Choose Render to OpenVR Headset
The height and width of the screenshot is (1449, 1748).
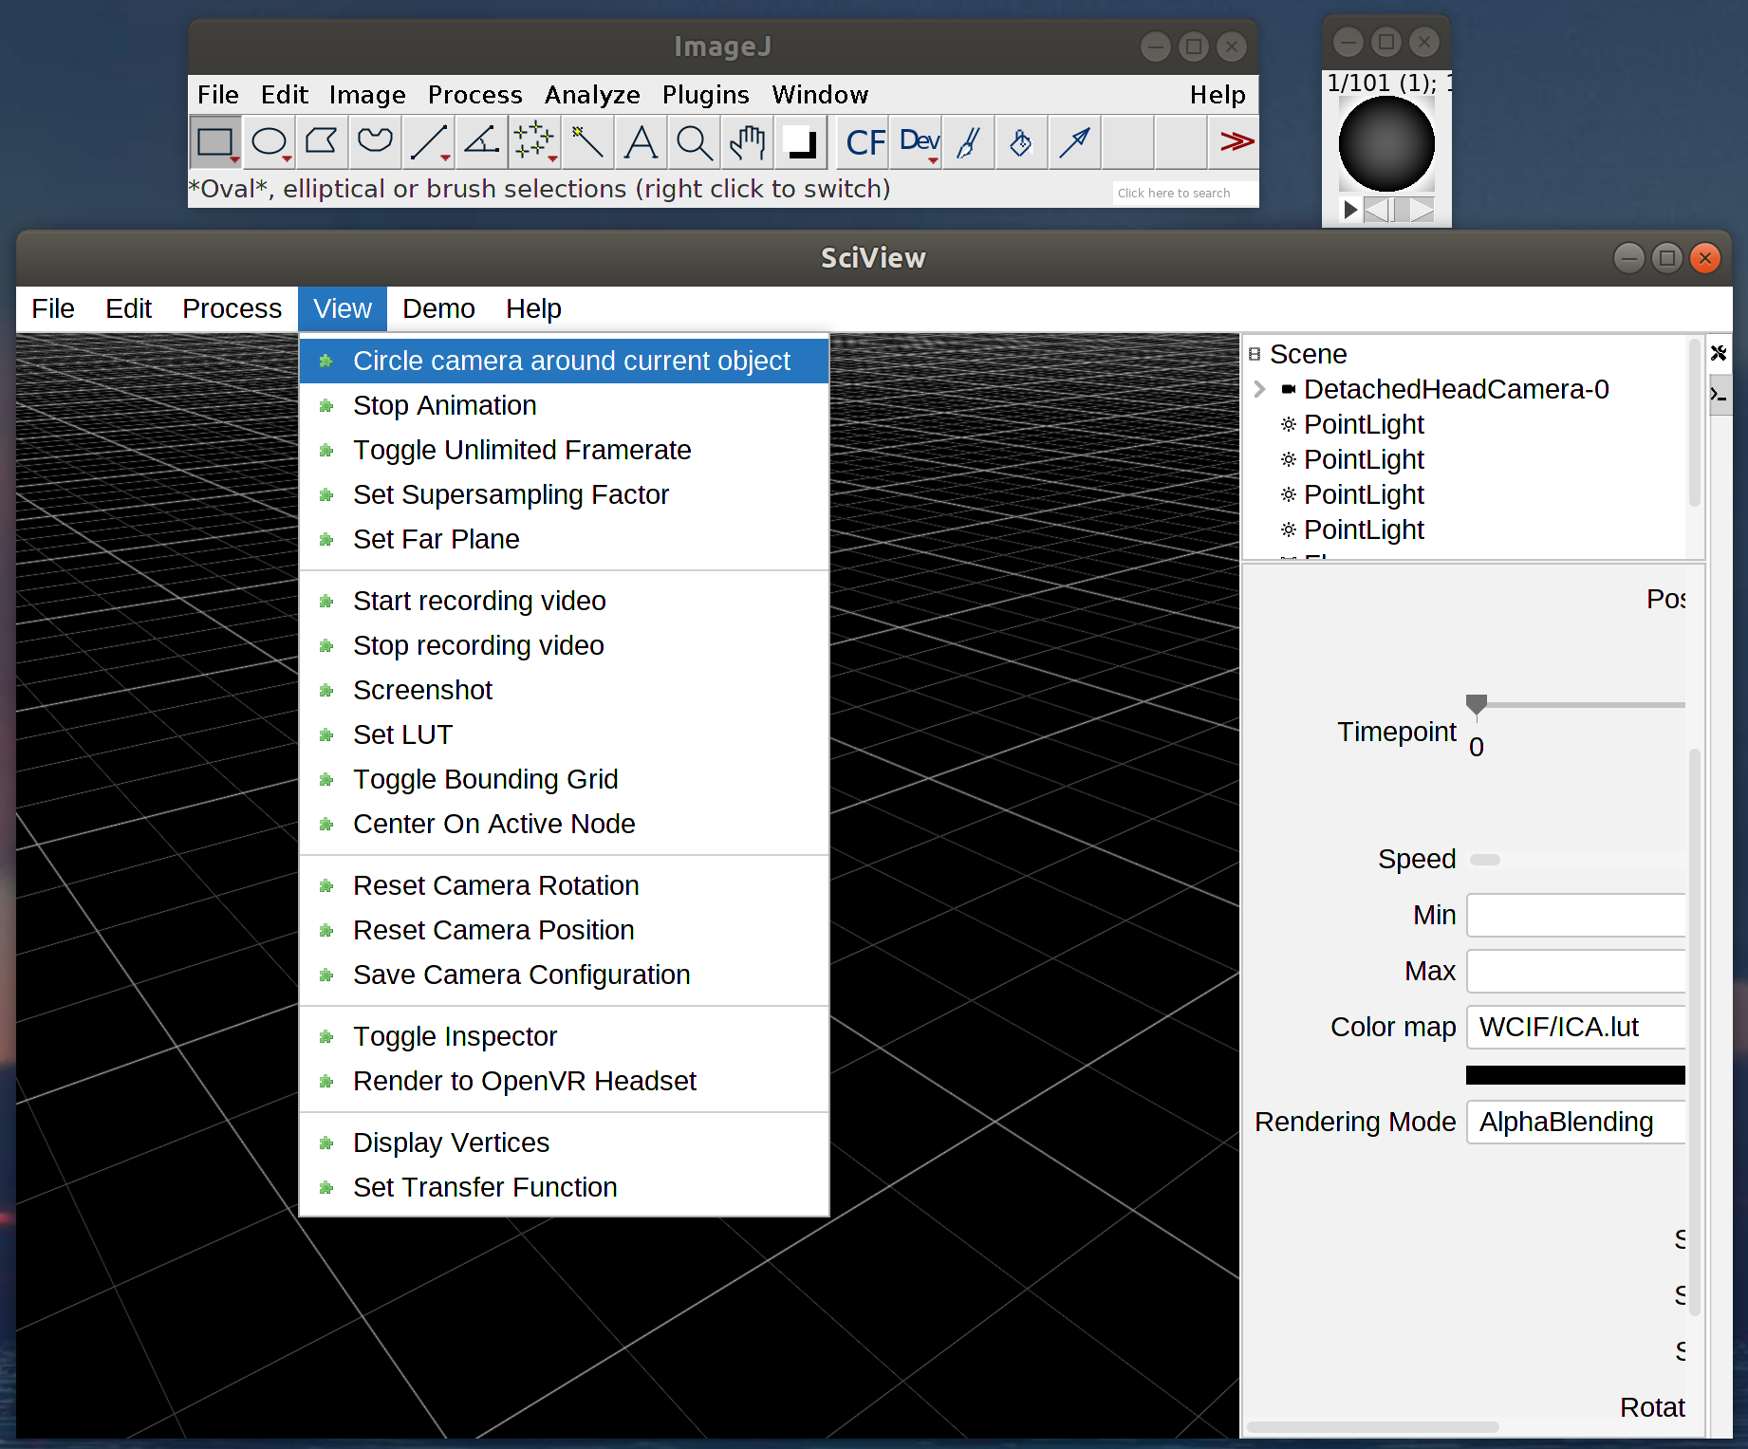point(564,1081)
